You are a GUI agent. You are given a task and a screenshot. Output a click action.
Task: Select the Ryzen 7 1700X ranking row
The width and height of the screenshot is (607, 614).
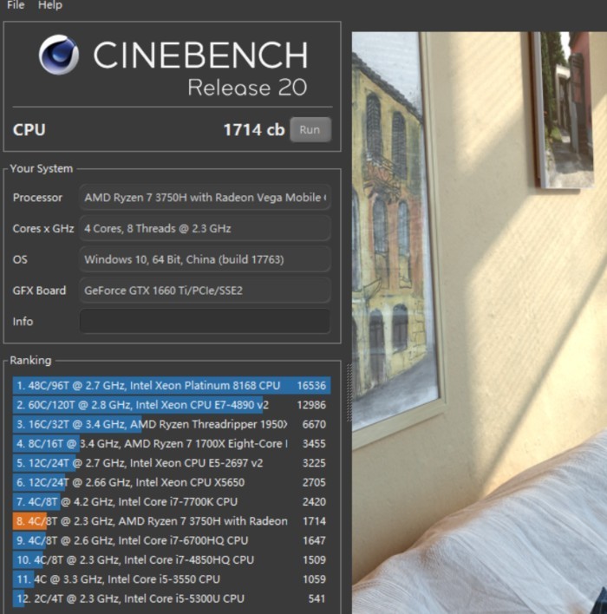tap(172, 444)
